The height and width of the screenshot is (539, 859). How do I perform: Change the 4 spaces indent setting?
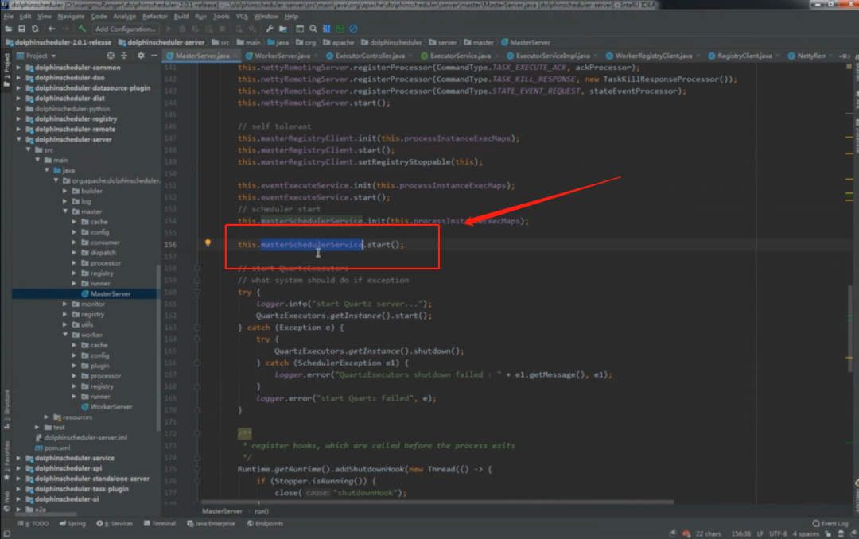point(806,533)
